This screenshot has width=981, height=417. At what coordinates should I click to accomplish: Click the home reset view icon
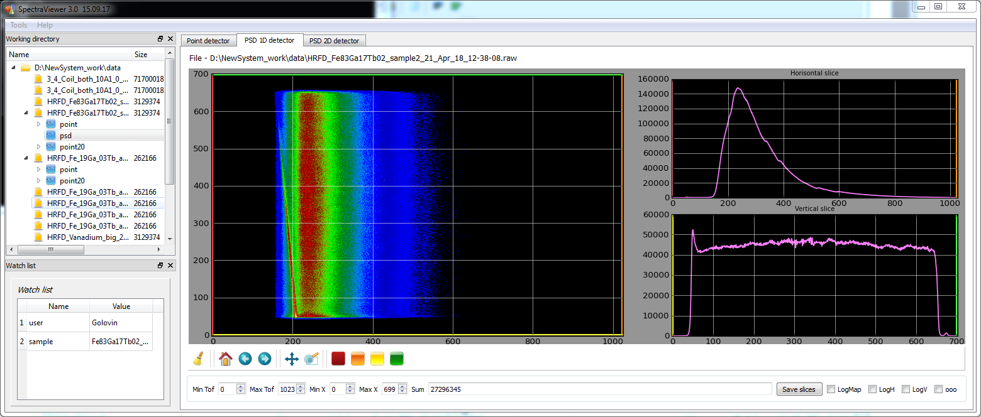[x=225, y=359]
